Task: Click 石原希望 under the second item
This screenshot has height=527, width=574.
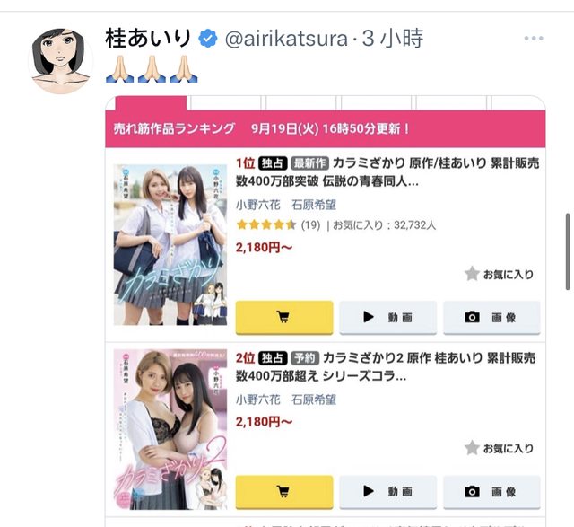Action: (314, 400)
